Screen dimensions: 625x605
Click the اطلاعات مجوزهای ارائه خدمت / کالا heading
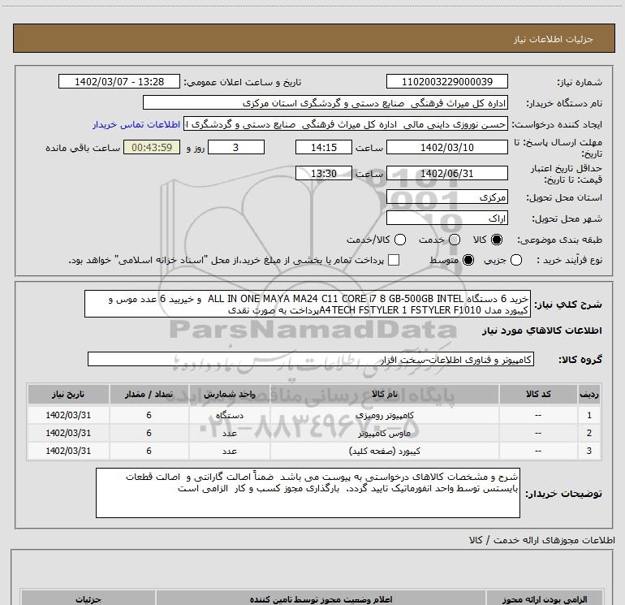(541, 540)
